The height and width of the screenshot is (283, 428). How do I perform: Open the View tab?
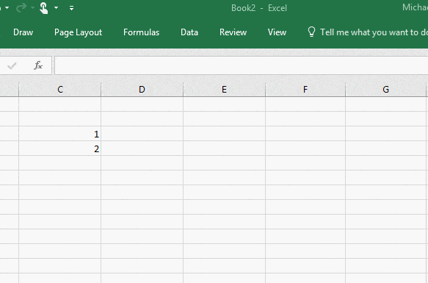click(x=277, y=32)
